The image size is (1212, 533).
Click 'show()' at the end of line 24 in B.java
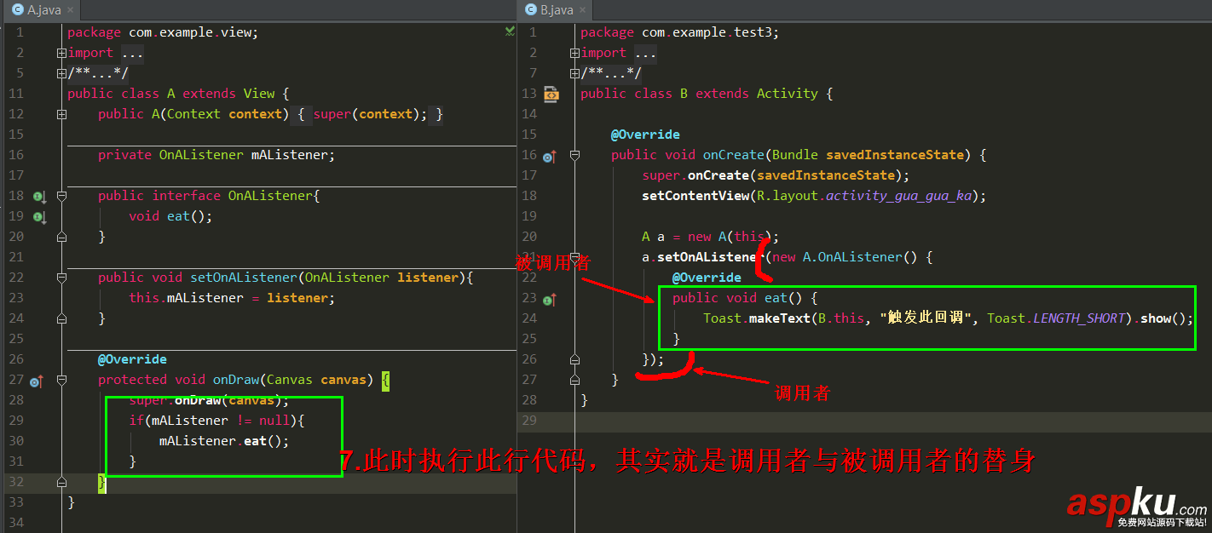[x=1160, y=318]
